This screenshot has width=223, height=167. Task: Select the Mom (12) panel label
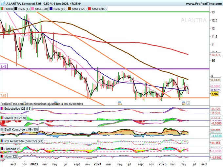[11, 157]
